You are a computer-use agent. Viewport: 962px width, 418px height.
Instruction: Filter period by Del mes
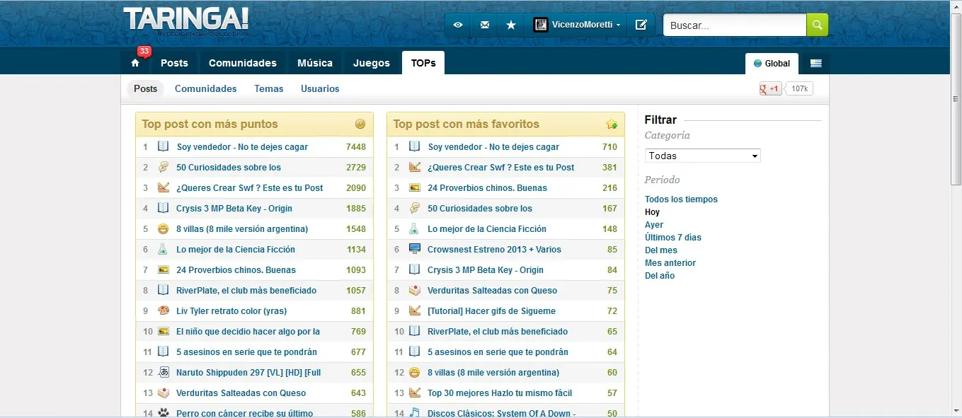pyautogui.click(x=661, y=250)
